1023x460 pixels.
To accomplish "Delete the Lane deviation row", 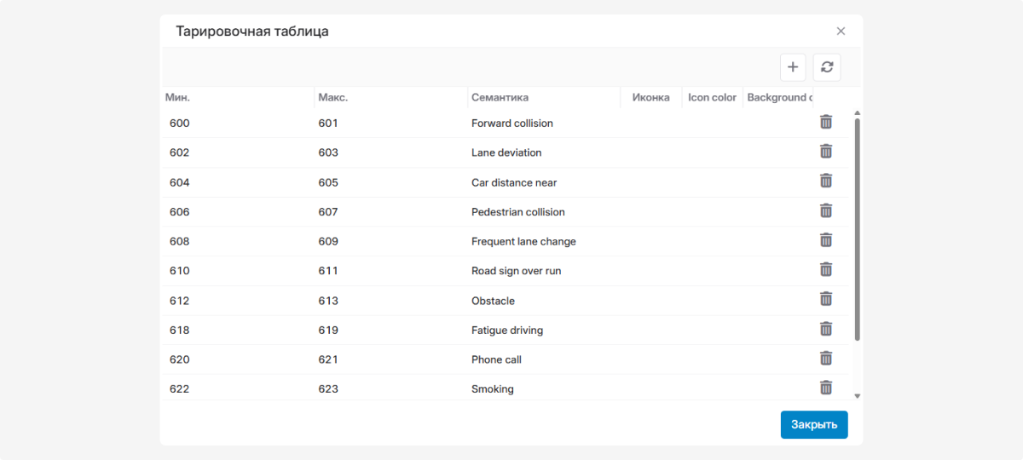I will (x=825, y=152).
